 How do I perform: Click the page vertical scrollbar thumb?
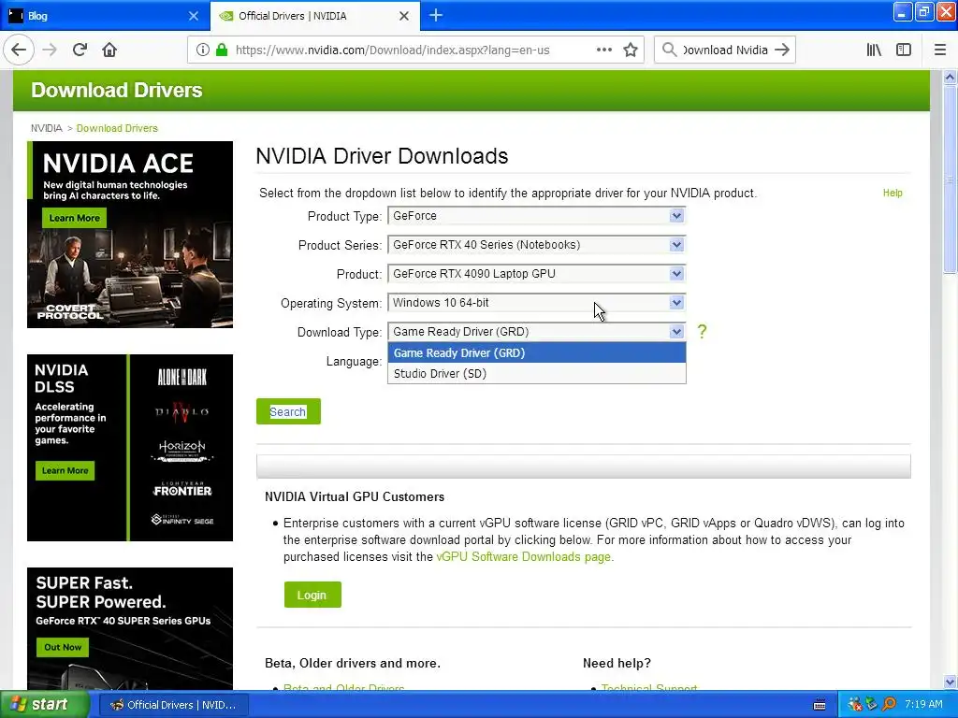tap(950, 180)
